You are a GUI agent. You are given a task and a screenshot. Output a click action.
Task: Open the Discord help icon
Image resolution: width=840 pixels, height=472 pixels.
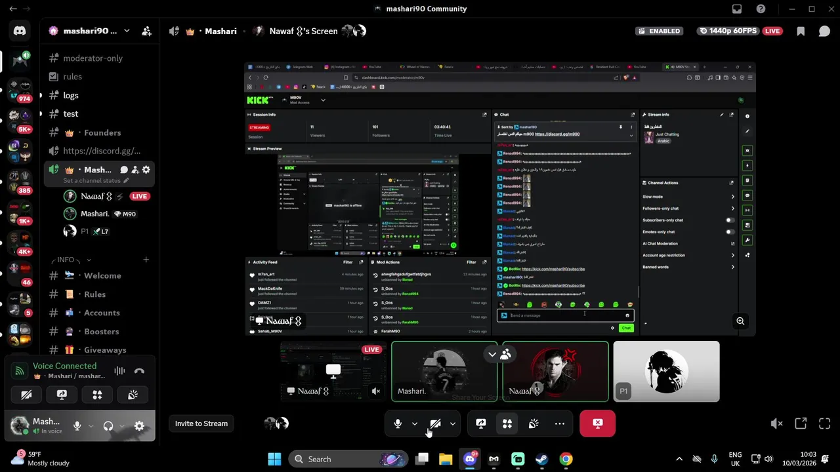pos(761,9)
